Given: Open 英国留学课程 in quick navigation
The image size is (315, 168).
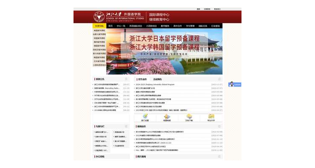Looking at the screenshot, I should [x=99, y=38].
